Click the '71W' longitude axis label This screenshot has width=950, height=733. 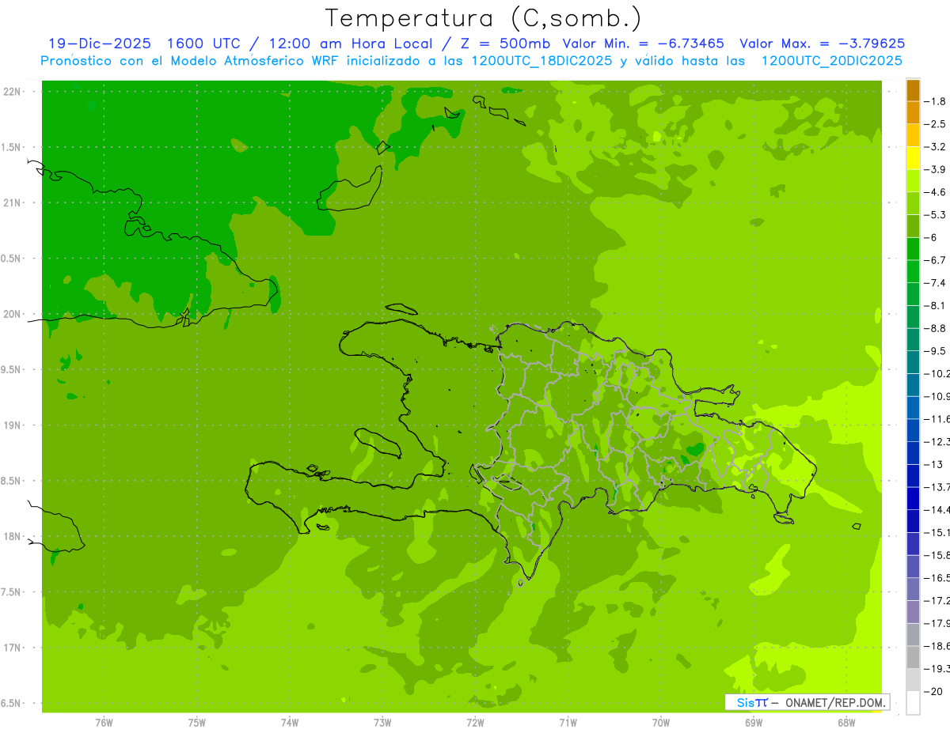pos(568,723)
